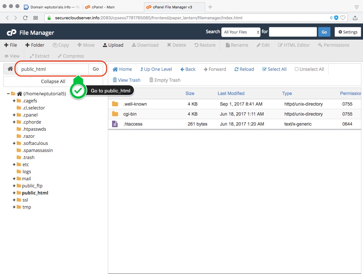
Task: Click the View toolbar button
Action: (12, 56)
